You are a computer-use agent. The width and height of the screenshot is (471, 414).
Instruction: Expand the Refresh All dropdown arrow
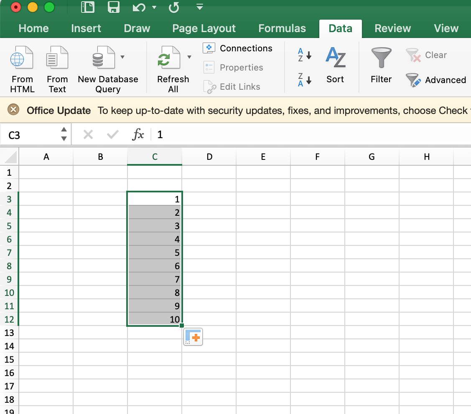189,57
